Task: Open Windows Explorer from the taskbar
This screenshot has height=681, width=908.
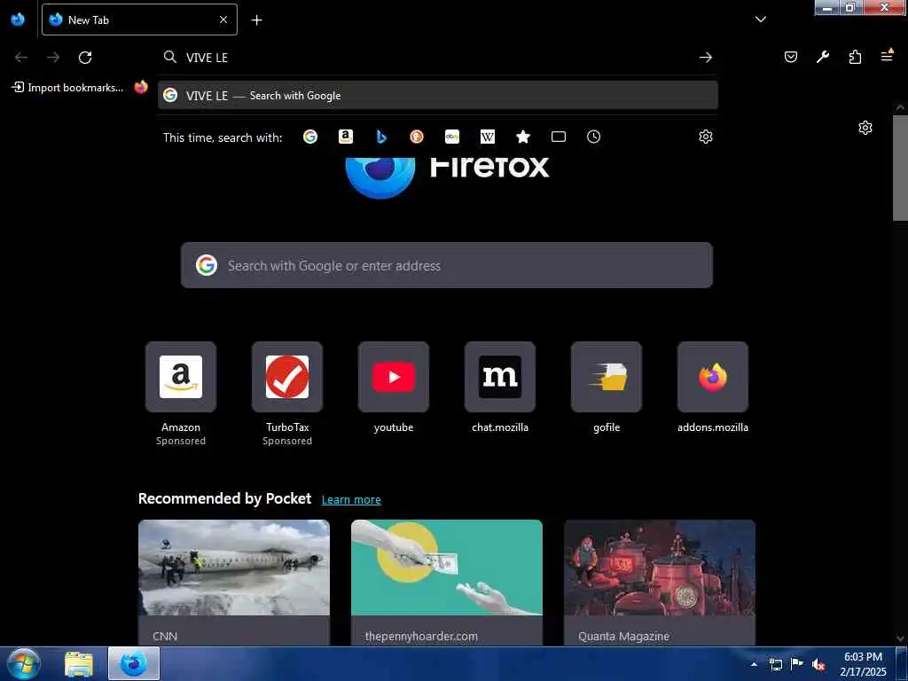Action: coord(79,663)
